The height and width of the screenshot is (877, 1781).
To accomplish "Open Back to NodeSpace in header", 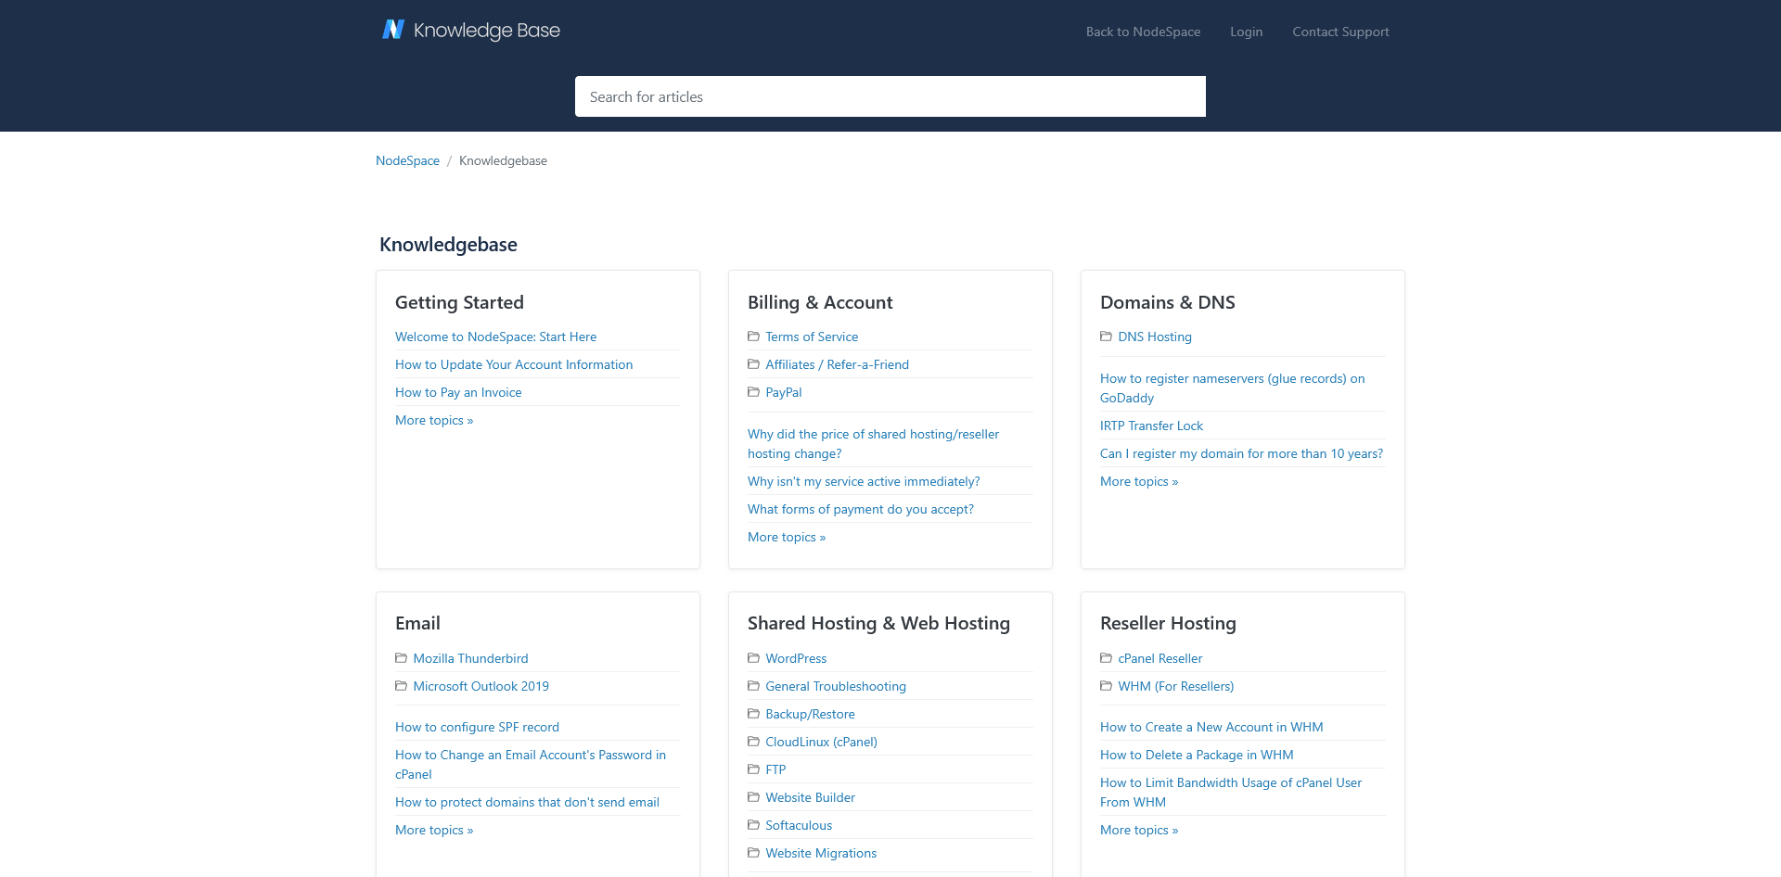I will [1143, 32].
